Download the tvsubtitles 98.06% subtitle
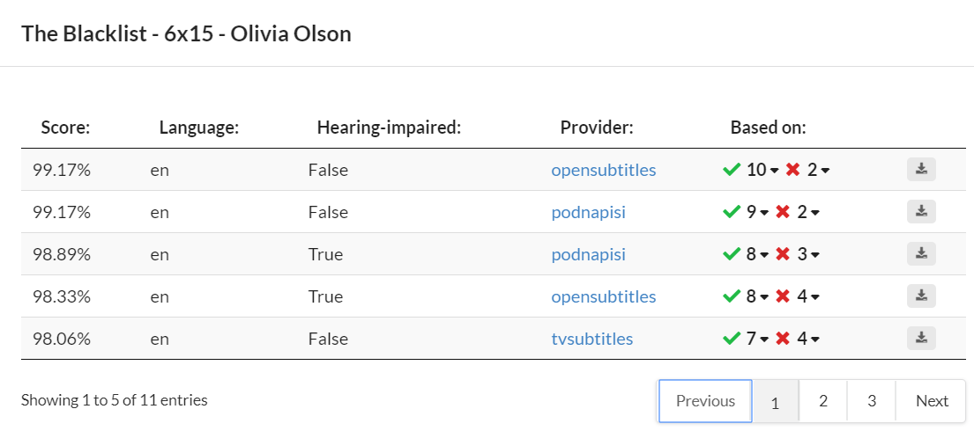The image size is (974, 431). tap(921, 339)
